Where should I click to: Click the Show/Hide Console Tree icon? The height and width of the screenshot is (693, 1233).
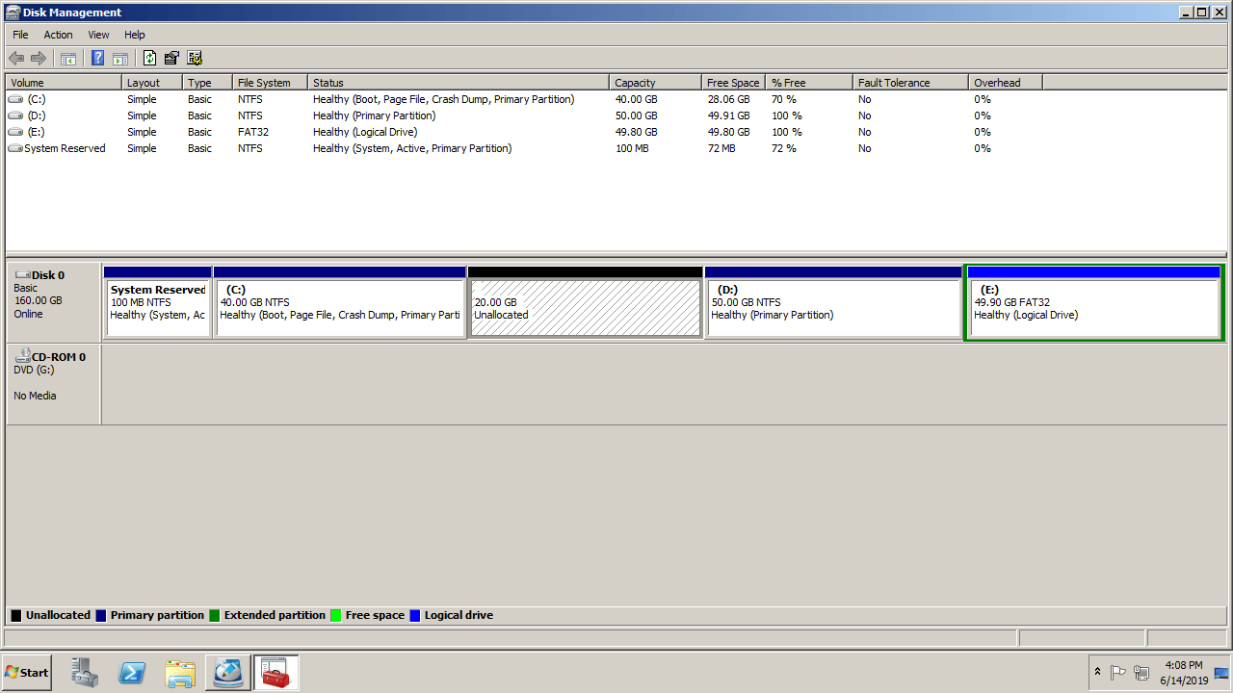[68, 58]
